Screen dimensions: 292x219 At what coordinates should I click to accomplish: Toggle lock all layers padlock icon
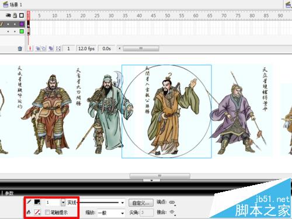(x=15, y=15)
